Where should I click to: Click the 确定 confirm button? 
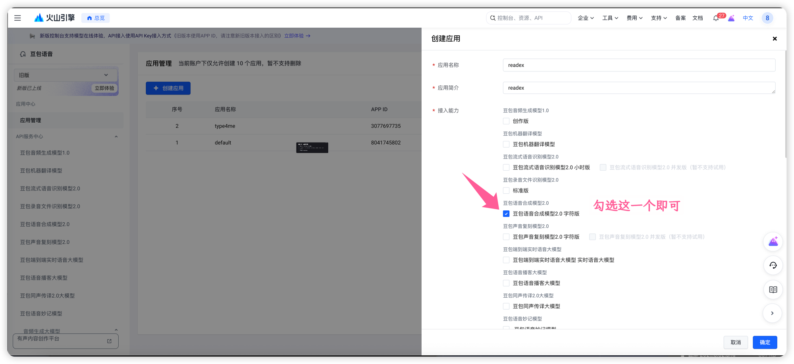pos(765,342)
